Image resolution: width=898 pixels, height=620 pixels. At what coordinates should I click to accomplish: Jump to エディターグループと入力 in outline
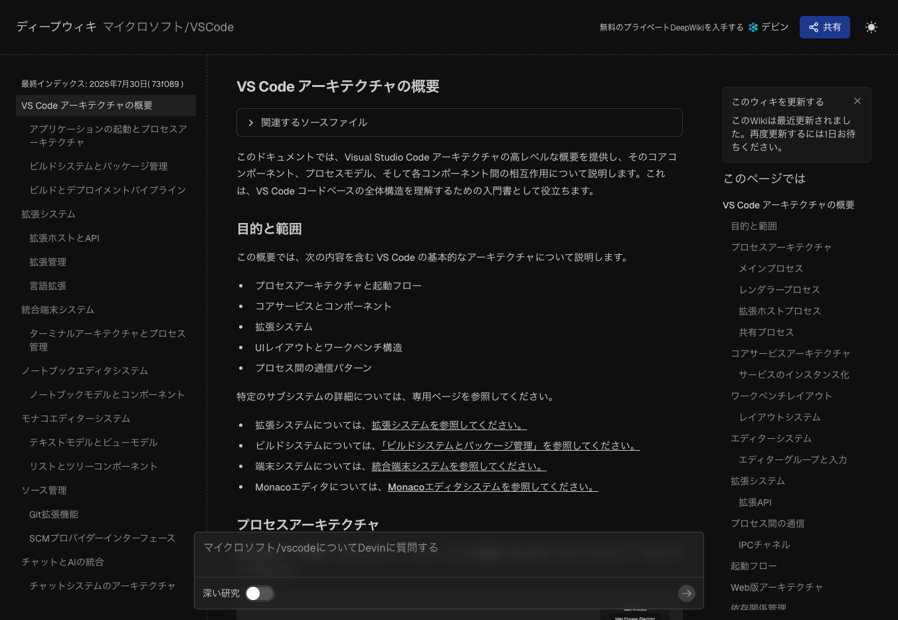click(792, 459)
